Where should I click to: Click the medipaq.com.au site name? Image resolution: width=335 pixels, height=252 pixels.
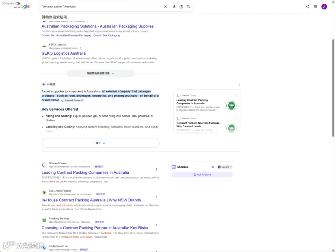point(58,246)
